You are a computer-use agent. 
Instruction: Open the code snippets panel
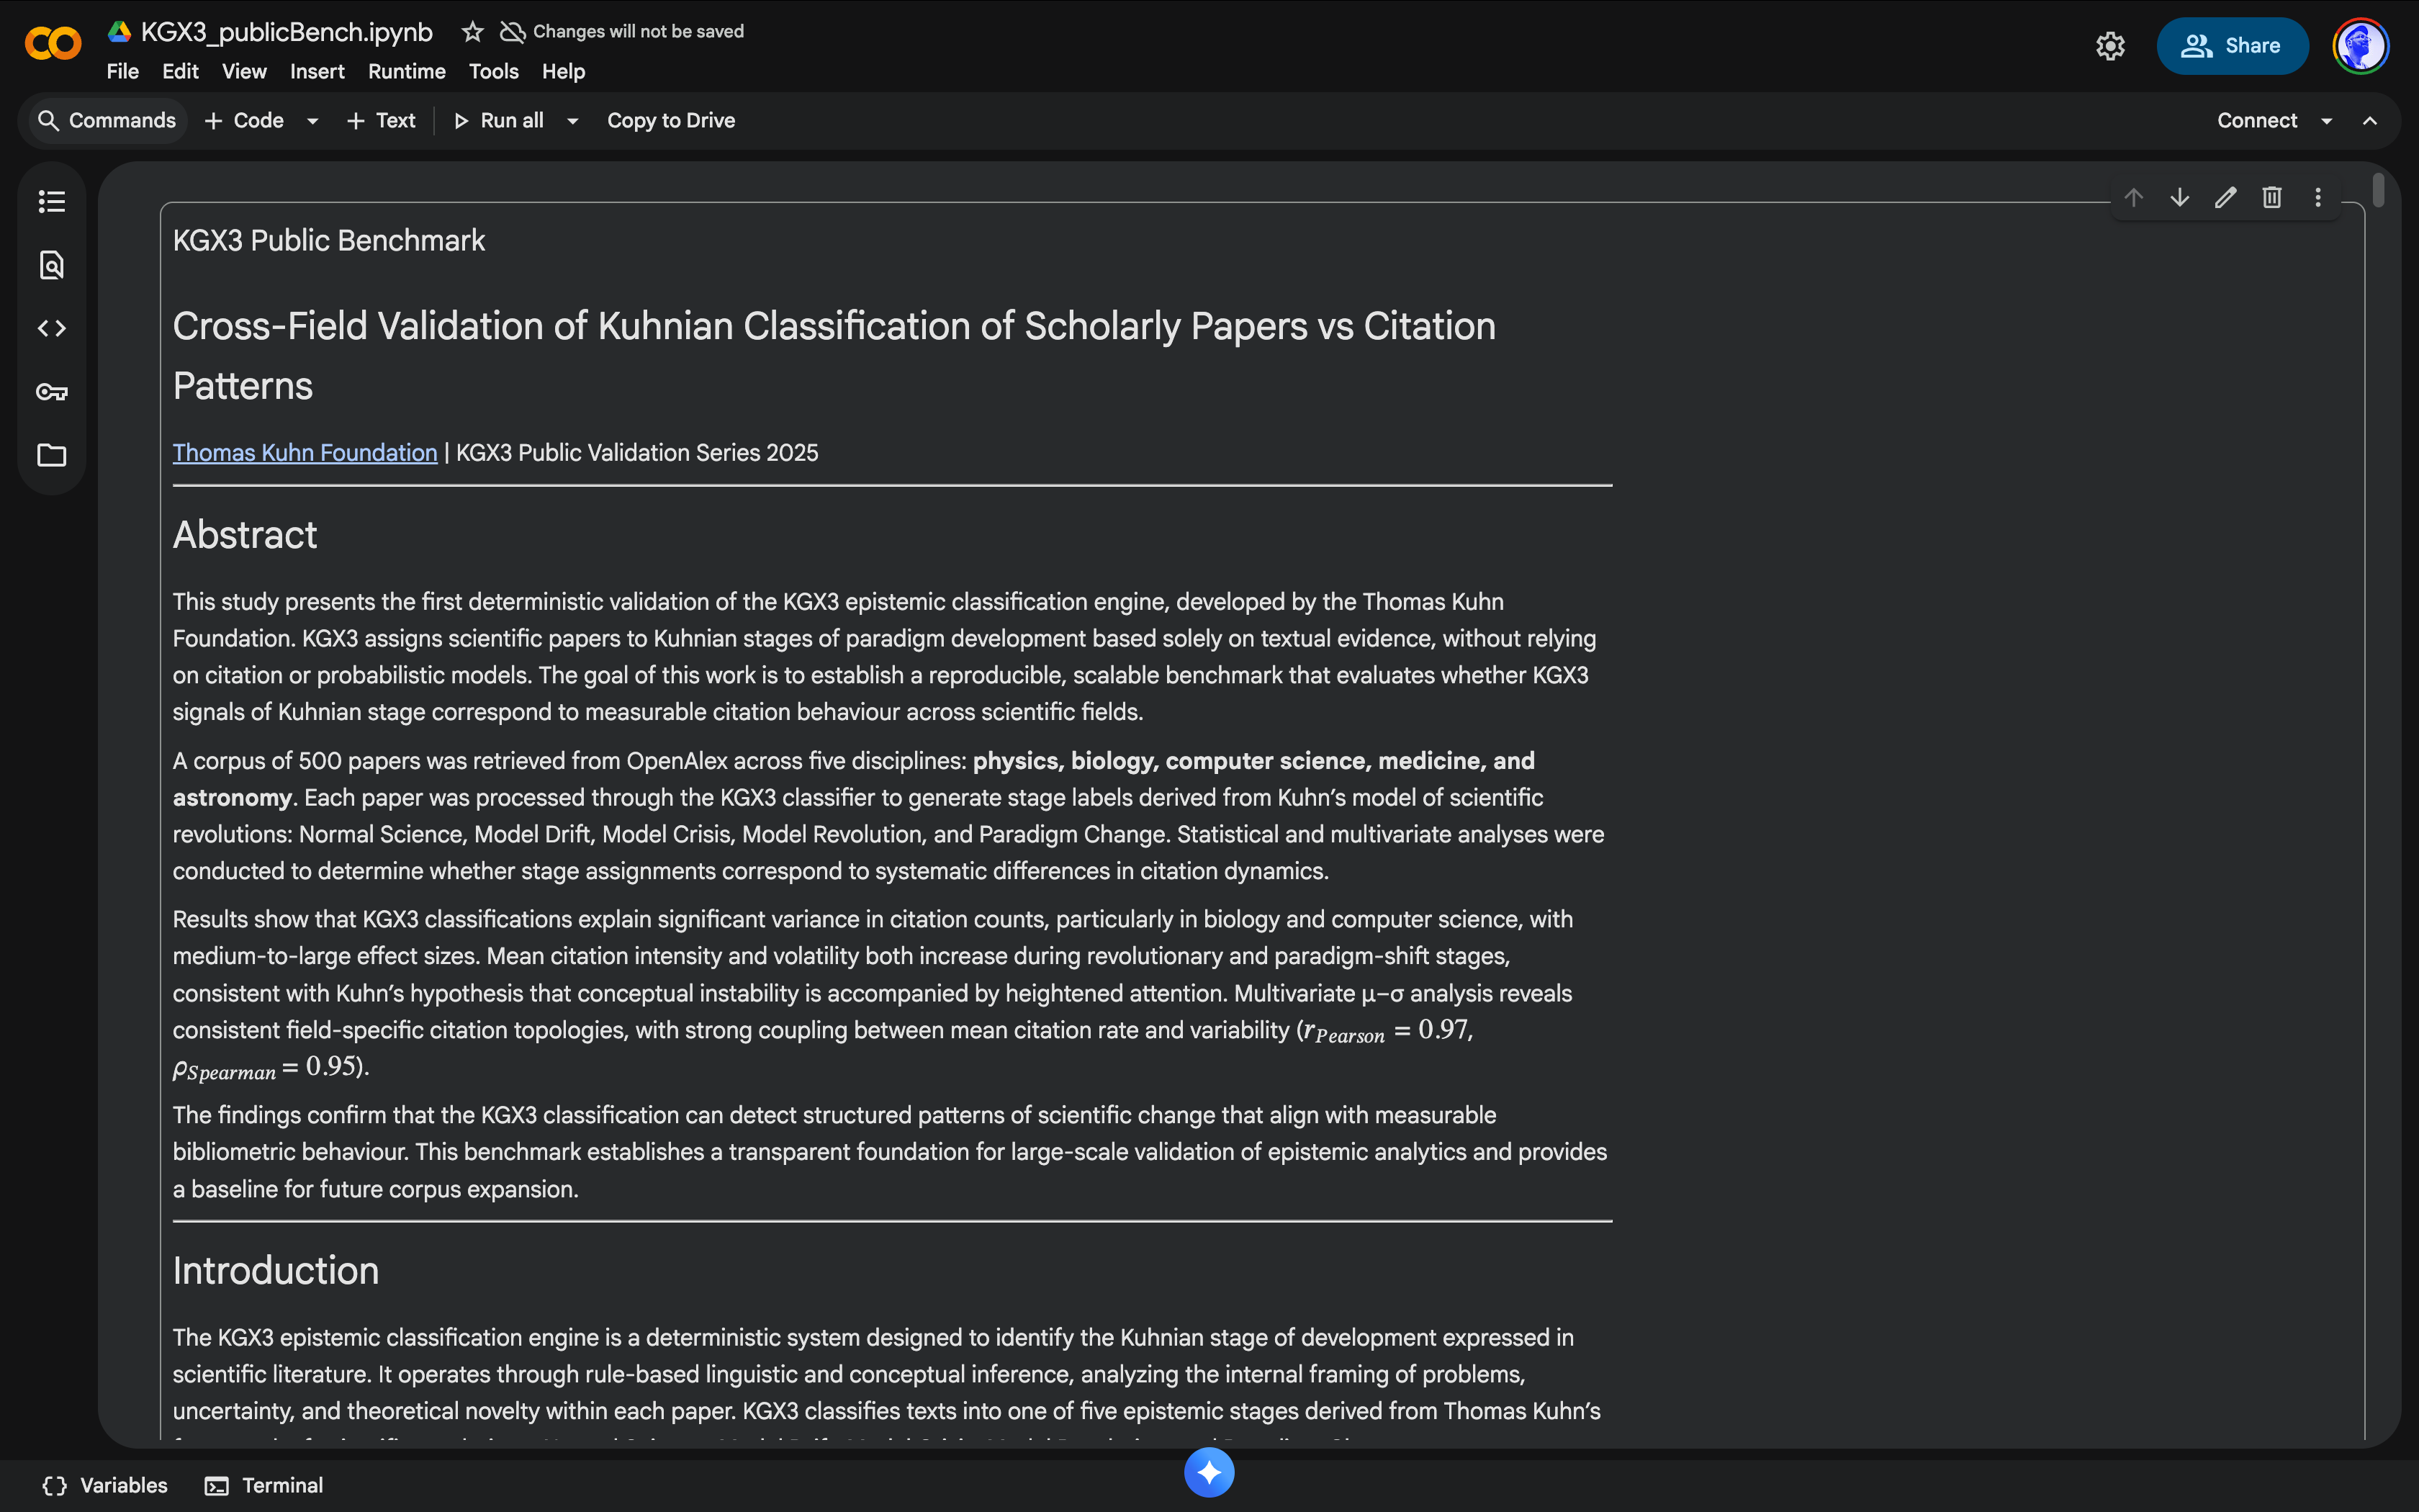point(51,328)
